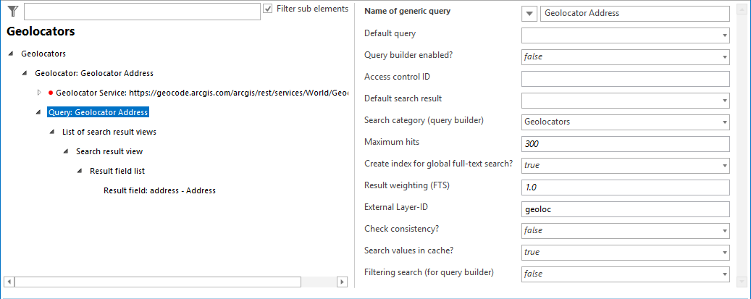Click the properties panel scroll up arrow
751x299 pixels.
pyautogui.click(x=742, y=10)
